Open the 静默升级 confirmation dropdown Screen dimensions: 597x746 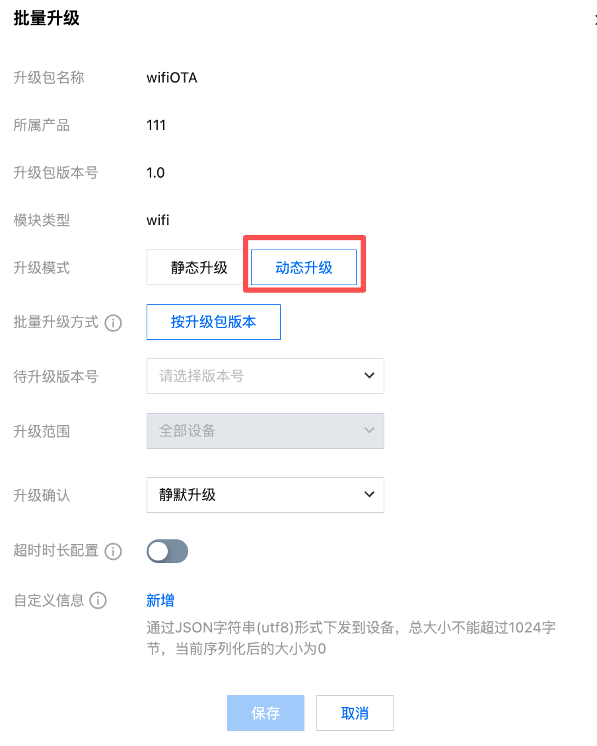[x=265, y=495]
